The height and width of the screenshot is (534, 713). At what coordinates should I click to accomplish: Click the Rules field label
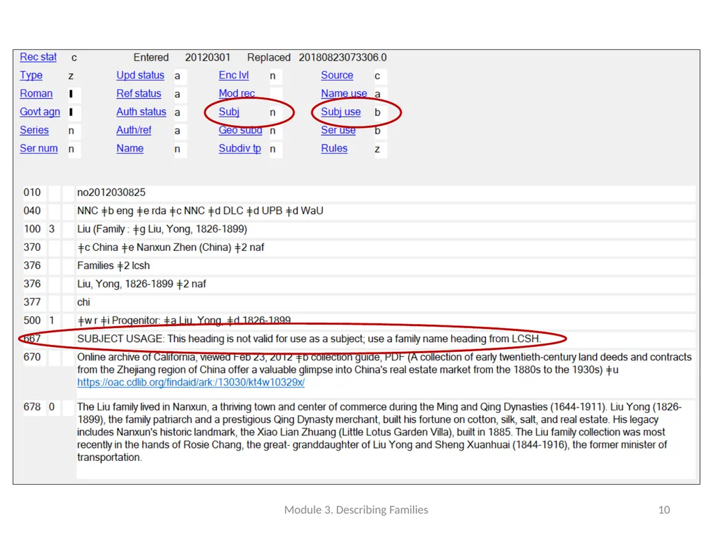334,149
